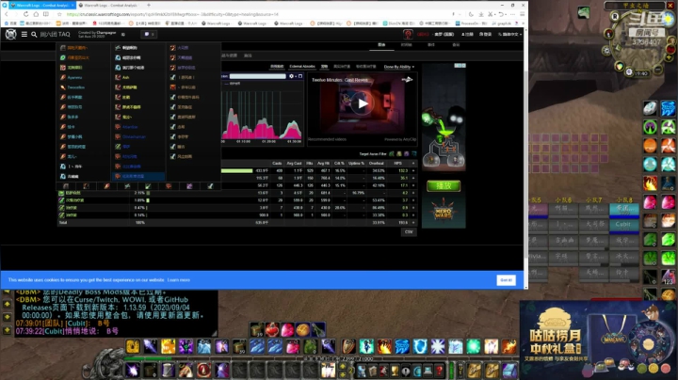
Task: Expand the table row with 36.1 HPS
Action: 413,178
